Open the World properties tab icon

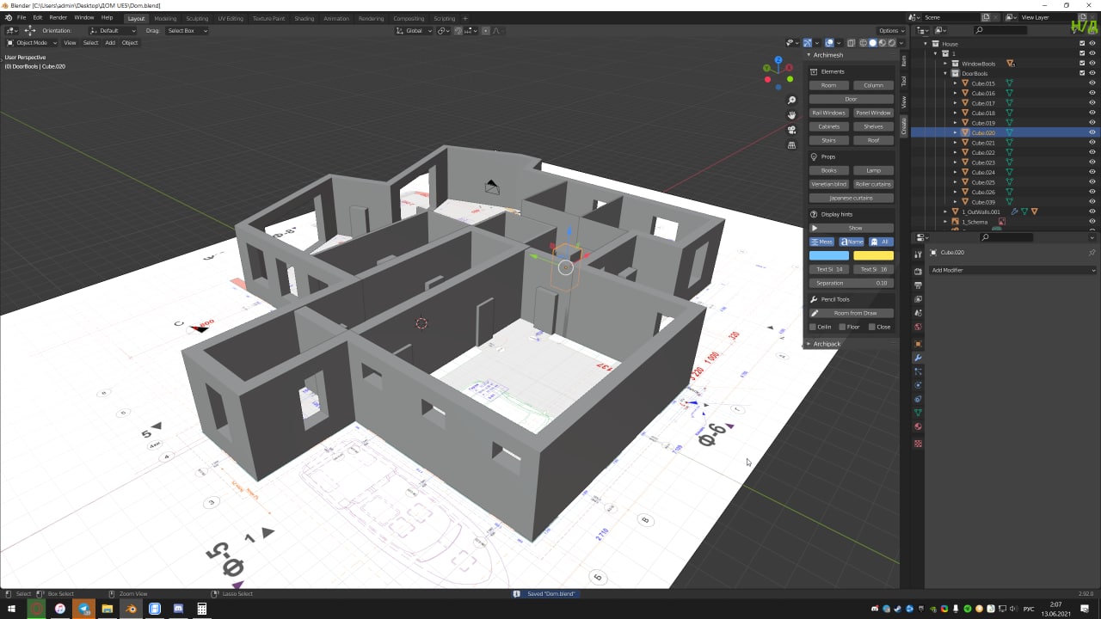point(918,327)
